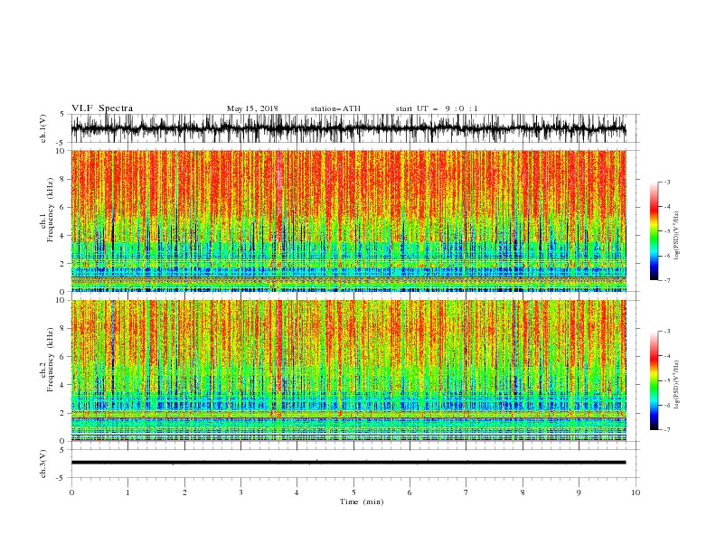
Task: Click tick label '1' on Time axis
Action: [x=127, y=492]
